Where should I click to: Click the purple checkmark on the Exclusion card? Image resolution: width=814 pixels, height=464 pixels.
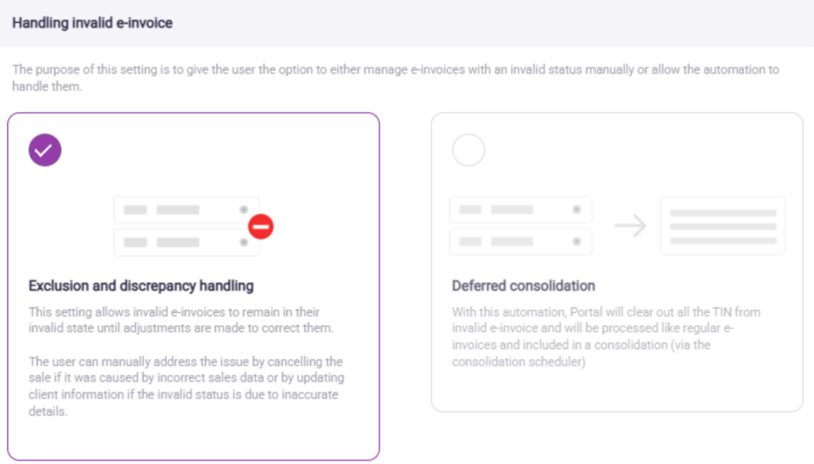click(45, 150)
